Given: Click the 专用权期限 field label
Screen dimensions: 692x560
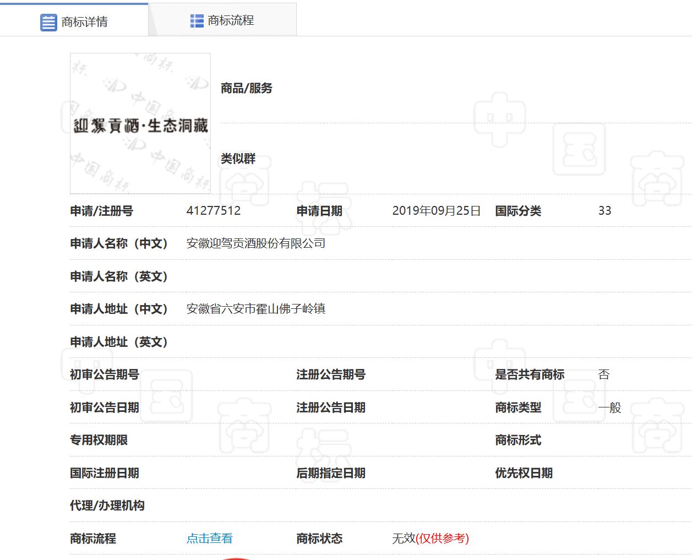Looking at the screenshot, I should tap(99, 440).
